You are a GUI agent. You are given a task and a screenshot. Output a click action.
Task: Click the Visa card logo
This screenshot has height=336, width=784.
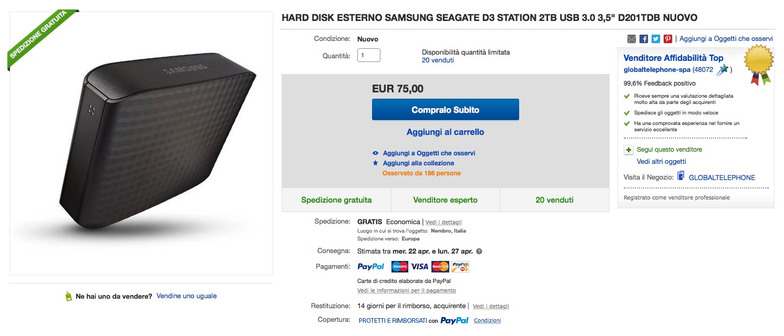pos(419,267)
